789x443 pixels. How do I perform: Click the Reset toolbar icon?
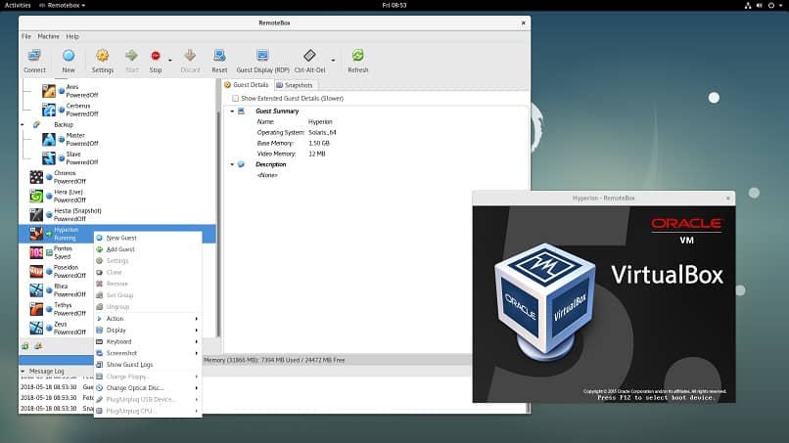pyautogui.click(x=219, y=56)
